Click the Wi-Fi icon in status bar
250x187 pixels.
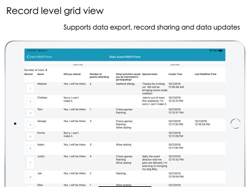coord(211,51)
